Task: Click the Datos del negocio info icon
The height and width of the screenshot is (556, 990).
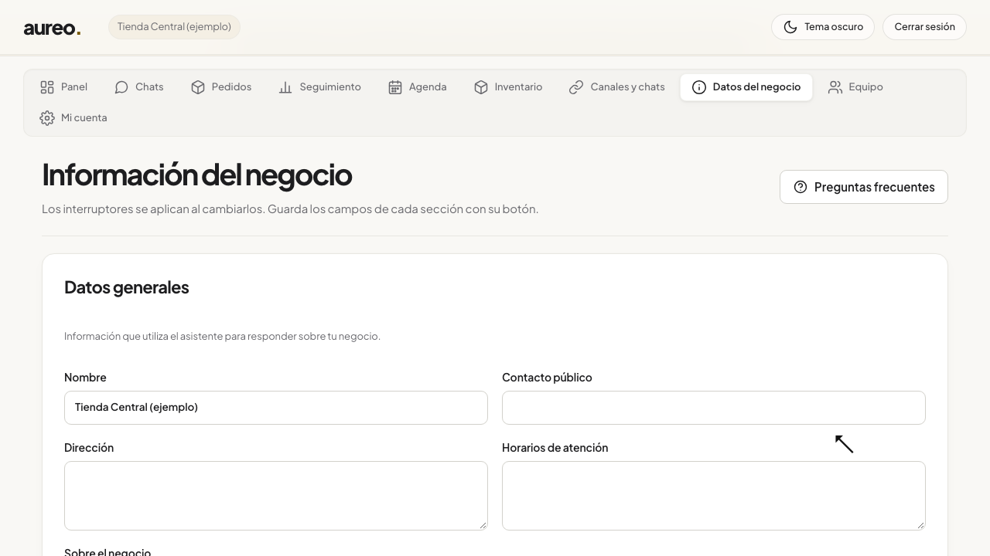Action: click(699, 87)
